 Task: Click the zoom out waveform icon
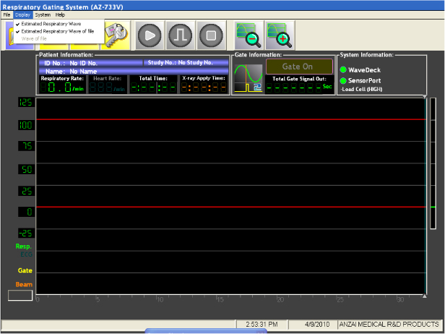(249, 35)
